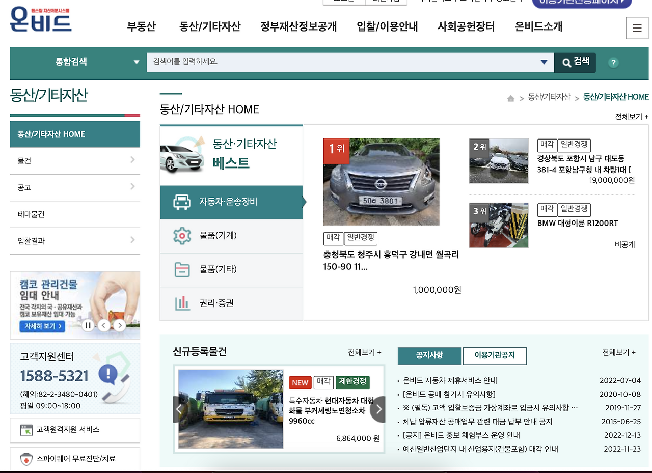652x473 pixels.
Task: Open the 부동산 menu in the top navigation
Action: pyautogui.click(x=141, y=26)
